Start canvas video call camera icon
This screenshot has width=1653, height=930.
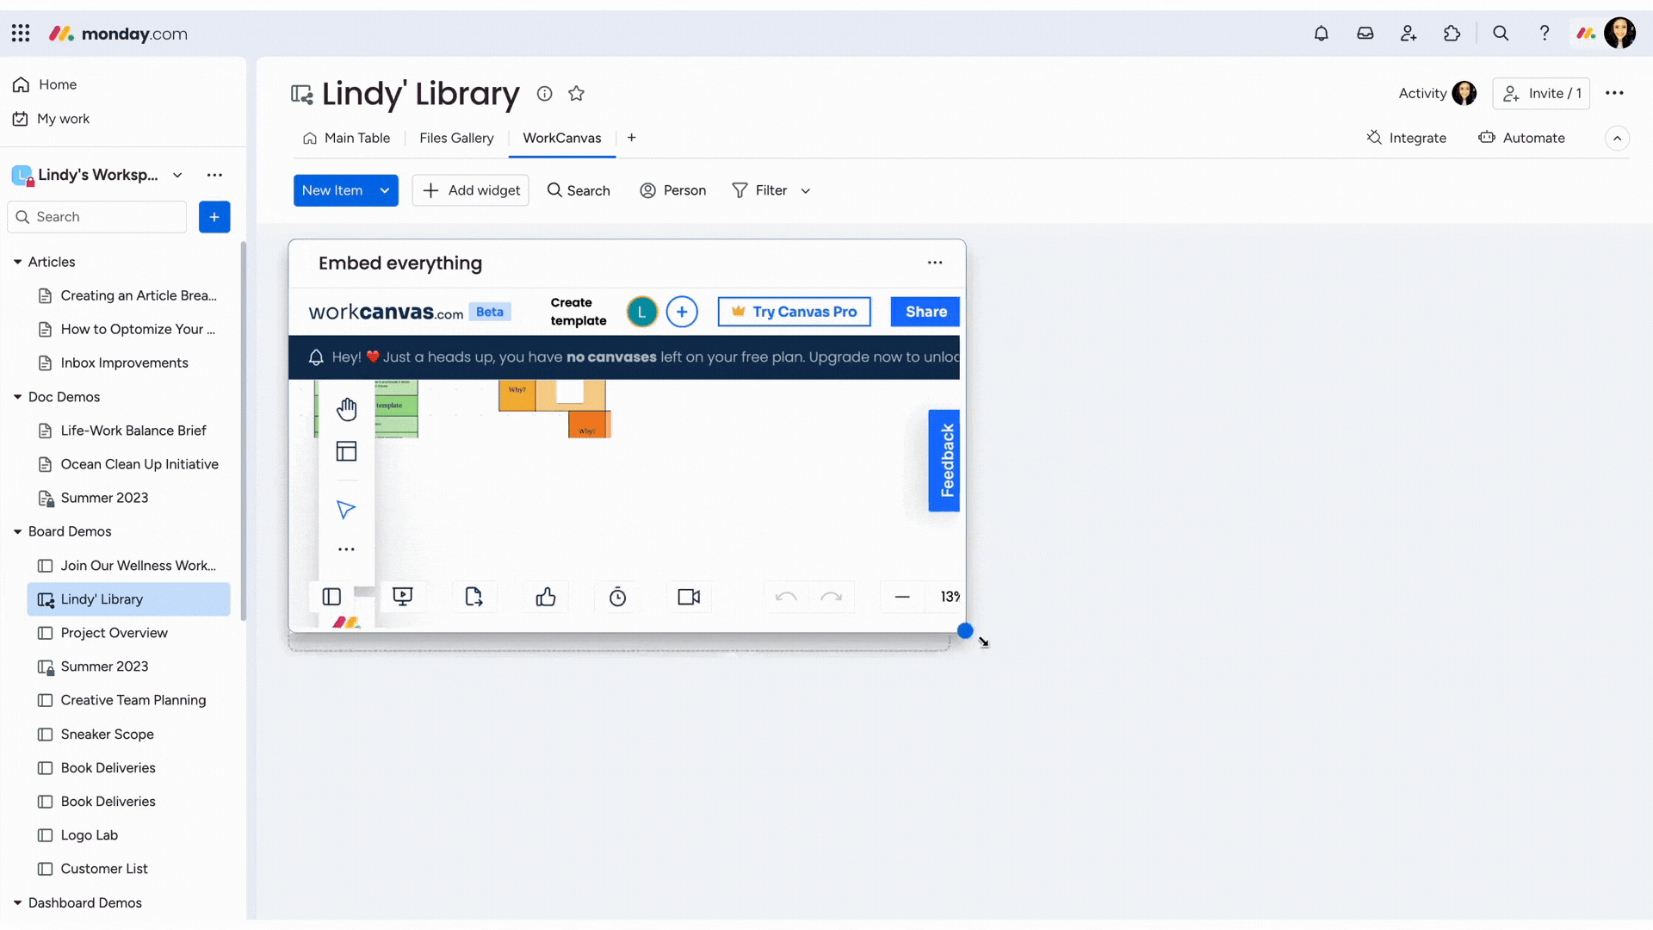[x=689, y=597]
